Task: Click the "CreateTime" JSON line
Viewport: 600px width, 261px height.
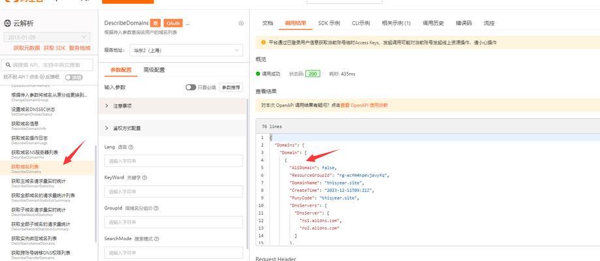Action: coord(332,191)
